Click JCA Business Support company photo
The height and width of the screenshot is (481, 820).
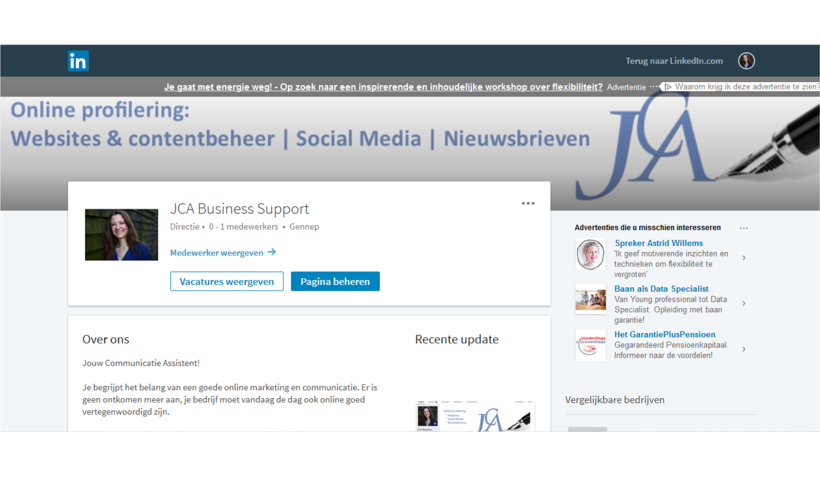pos(121,235)
